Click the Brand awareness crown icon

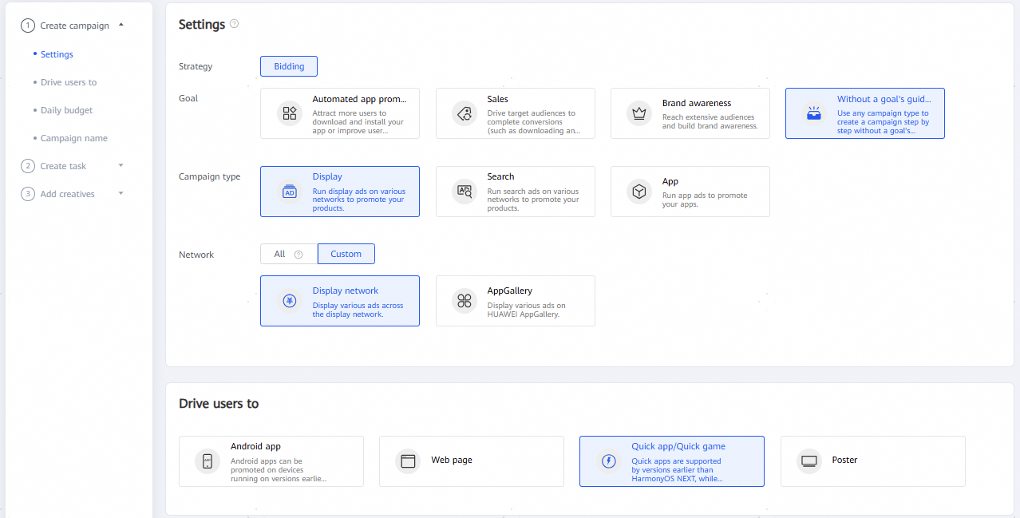pos(639,113)
